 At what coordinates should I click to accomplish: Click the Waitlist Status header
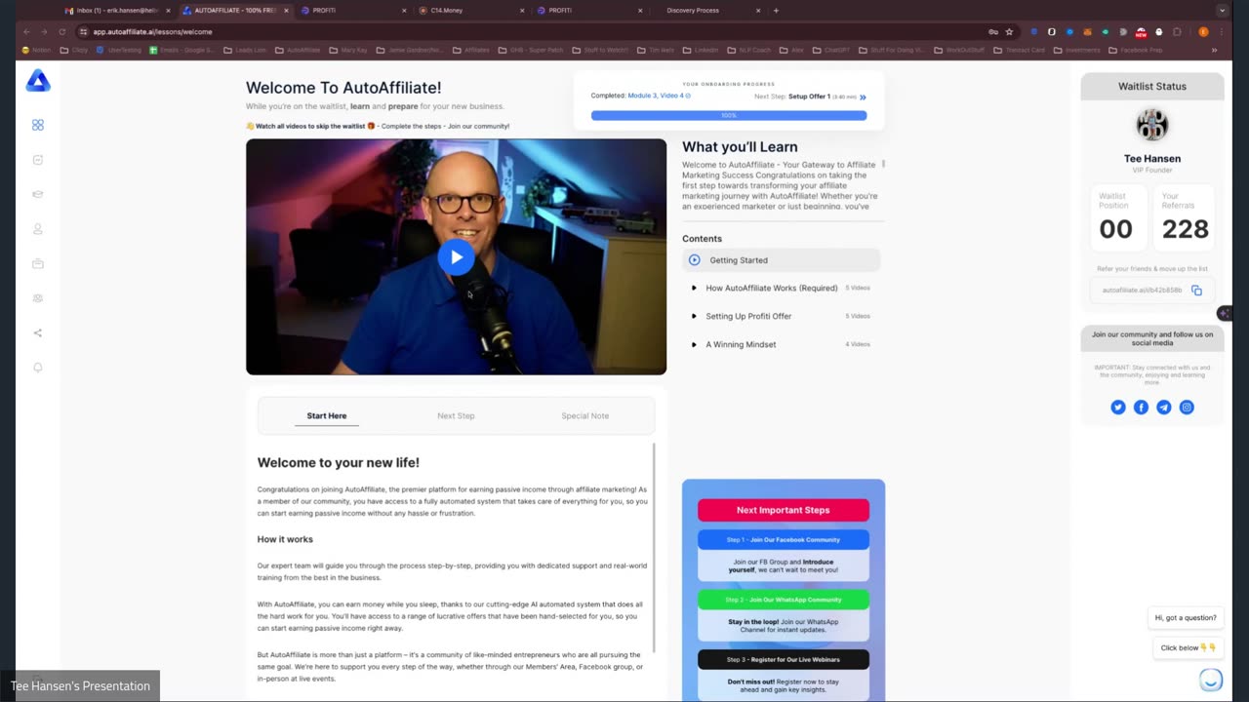pos(1152,86)
